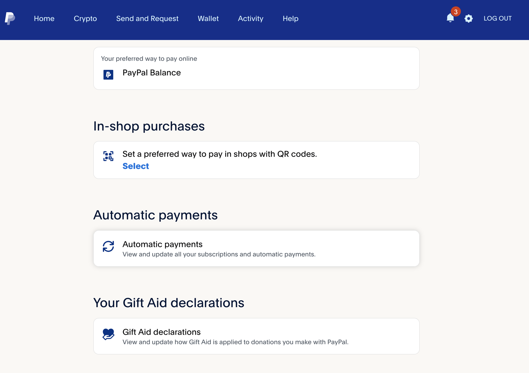Click the automatic payments refresh-arrows icon
The height and width of the screenshot is (373, 529).
point(108,246)
